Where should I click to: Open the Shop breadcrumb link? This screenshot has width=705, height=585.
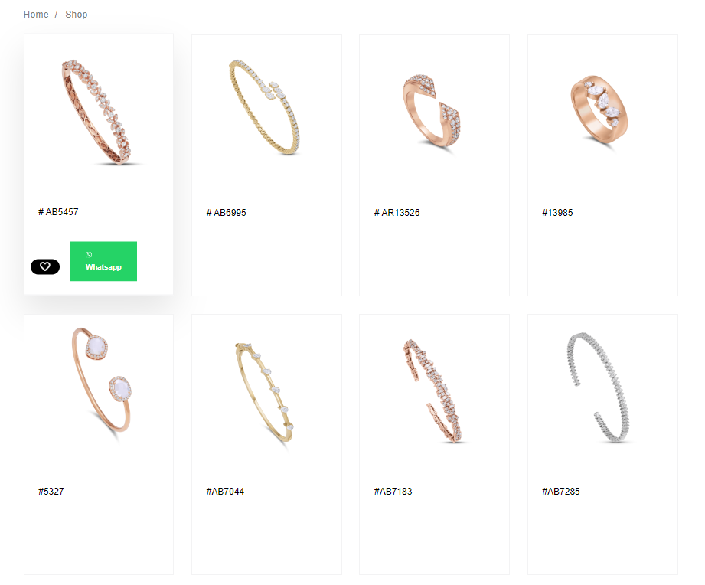pyautogui.click(x=77, y=15)
